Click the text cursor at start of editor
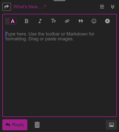Viewport: 119px width, 132px height. (6, 34)
